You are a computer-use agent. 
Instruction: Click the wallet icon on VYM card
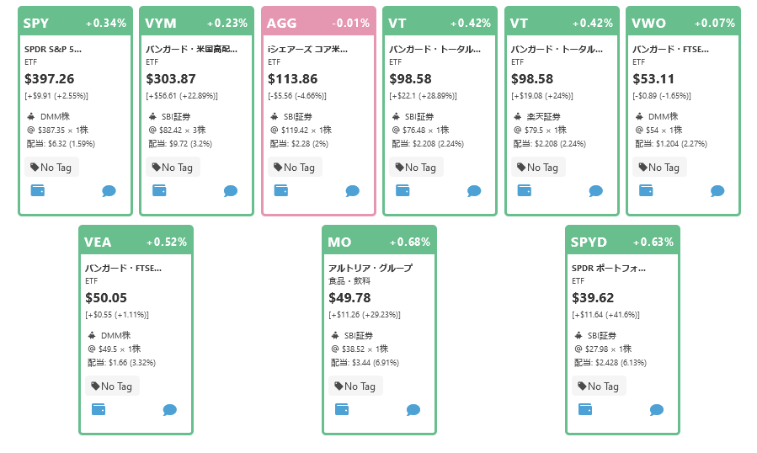tap(159, 190)
